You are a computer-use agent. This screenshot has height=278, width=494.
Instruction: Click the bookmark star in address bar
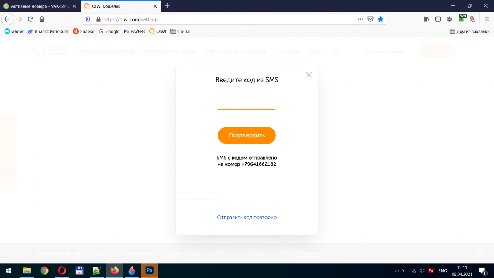(x=380, y=19)
